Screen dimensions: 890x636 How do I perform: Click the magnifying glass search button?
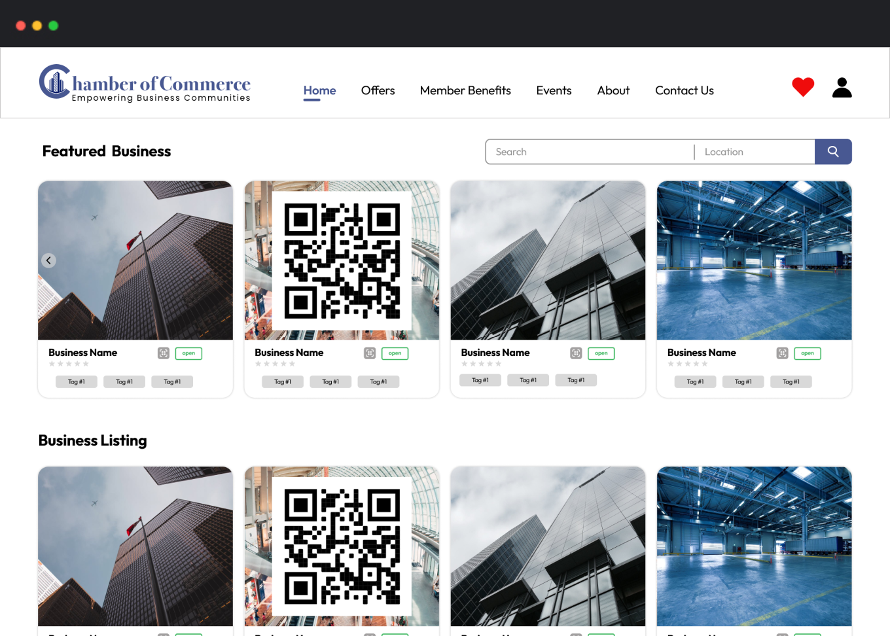[832, 152]
